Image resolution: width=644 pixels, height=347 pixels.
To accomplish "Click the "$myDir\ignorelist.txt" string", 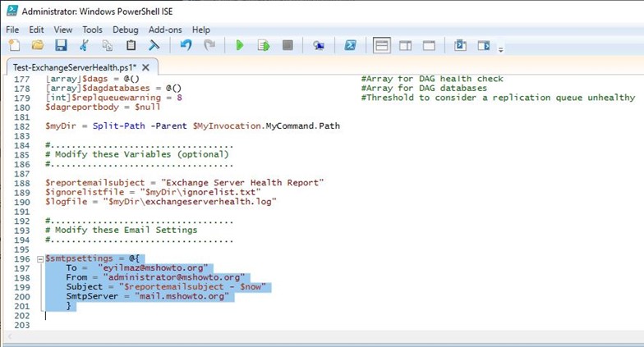I will coord(200,192).
